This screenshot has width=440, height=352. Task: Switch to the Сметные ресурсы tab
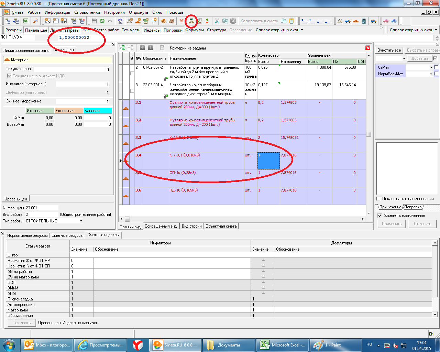pyautogui.click(x=67, y=235)
